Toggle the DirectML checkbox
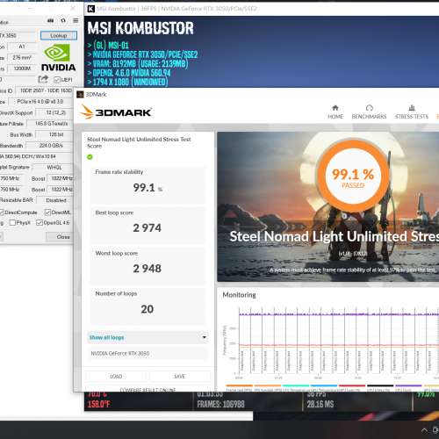The height and width of the screenshot is (439, 439). (x=47, y=212)
